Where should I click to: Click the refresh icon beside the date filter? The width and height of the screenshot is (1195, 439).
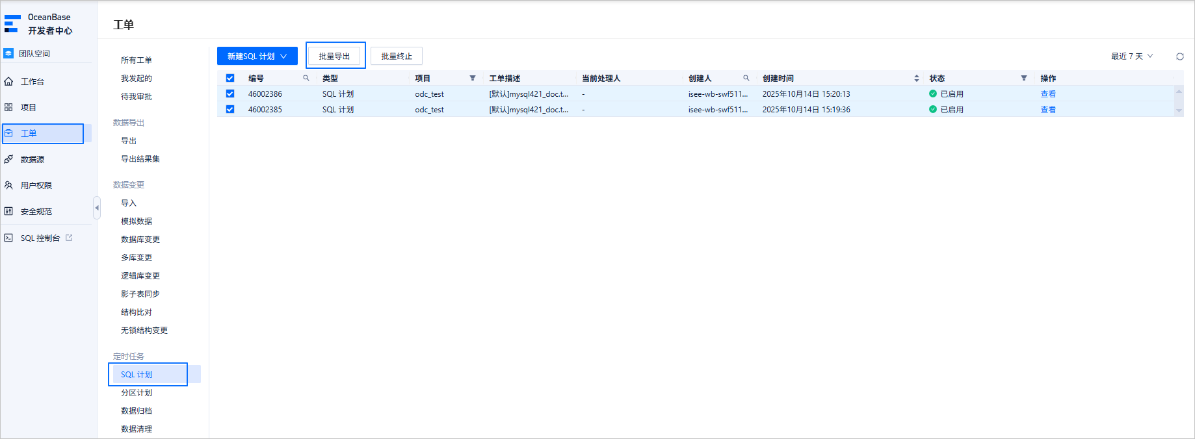pos(1180,56)
